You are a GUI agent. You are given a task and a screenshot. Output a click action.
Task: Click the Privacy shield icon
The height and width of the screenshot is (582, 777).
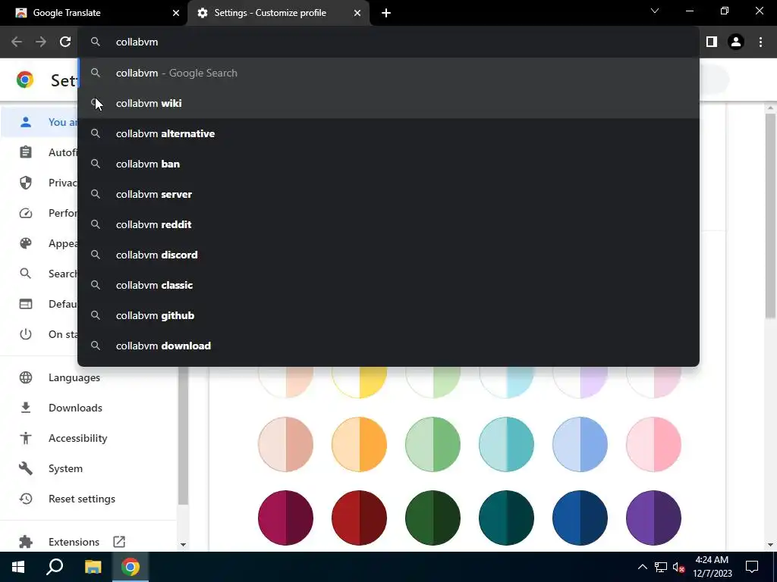[26, 183]
